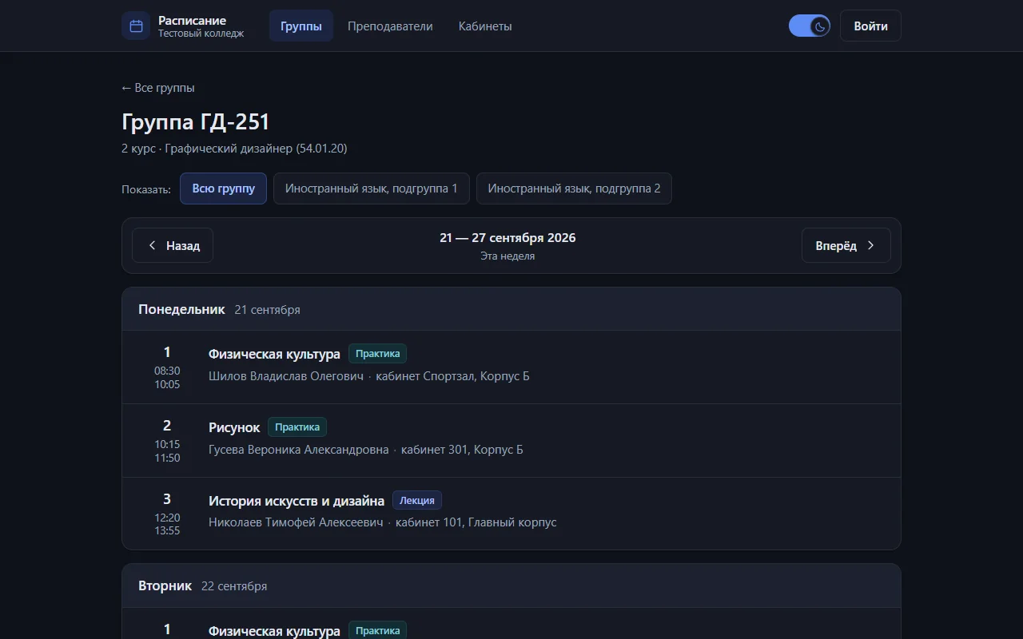The image size is (1023, 639).
Task: Go to next week with Вперёд
Action: pos(846,245)
